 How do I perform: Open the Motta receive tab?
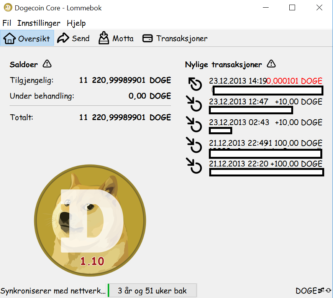[x=116, y=38]
